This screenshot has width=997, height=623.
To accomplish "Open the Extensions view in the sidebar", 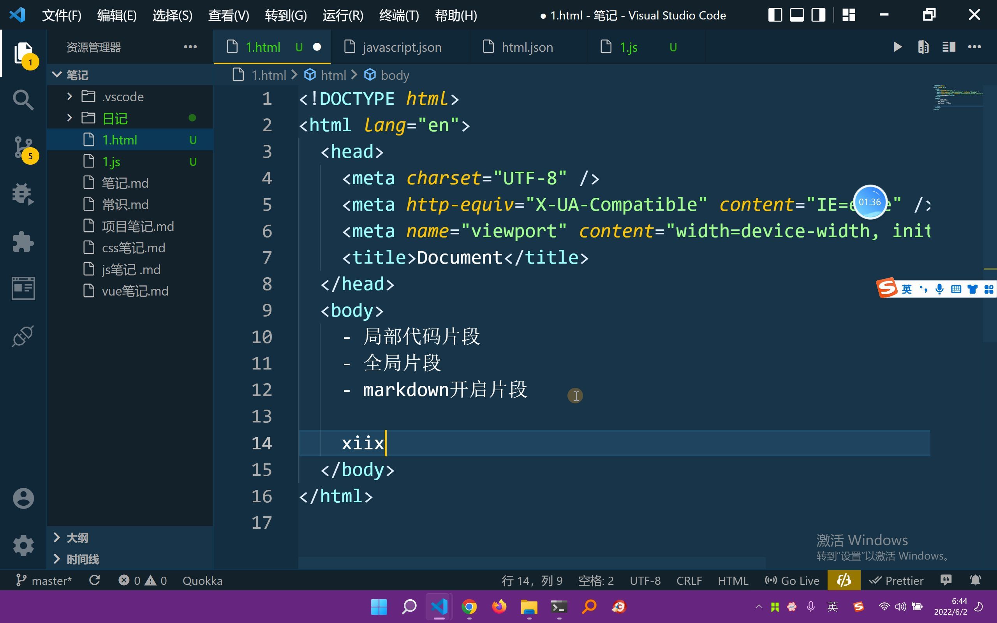I will [x=23, y=241].
